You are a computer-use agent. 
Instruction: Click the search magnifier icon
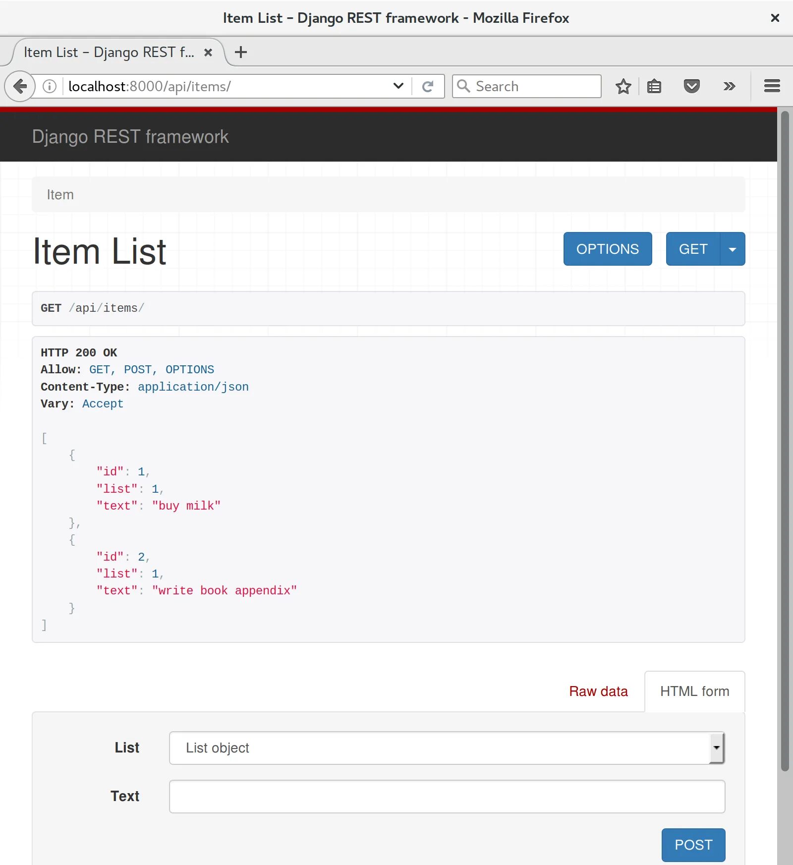point(463,86)
